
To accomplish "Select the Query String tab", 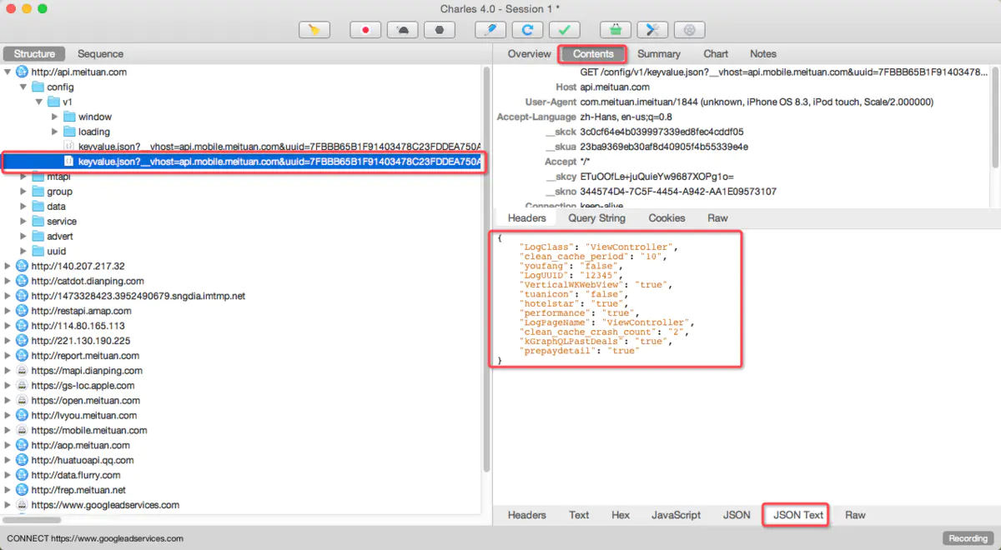I will point(596,217).
